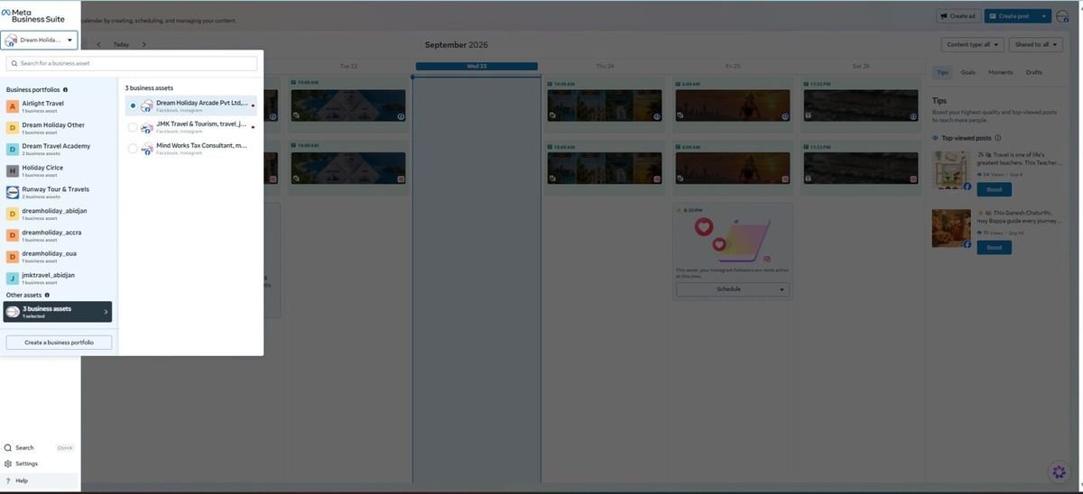The height and width of the screenshot is (494, 1083).
Task: Click the dreamholiday_accra avatar icon
Action: [x=13, y=235]
